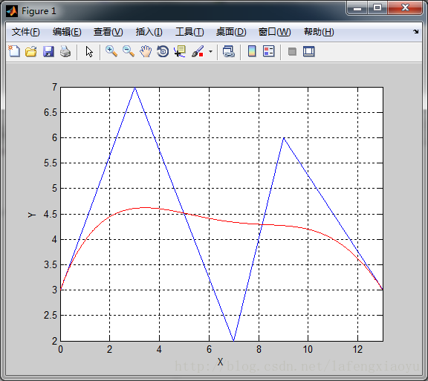Open the 编辑(E) menu
The image size is (428, 381).
[67, 32]
